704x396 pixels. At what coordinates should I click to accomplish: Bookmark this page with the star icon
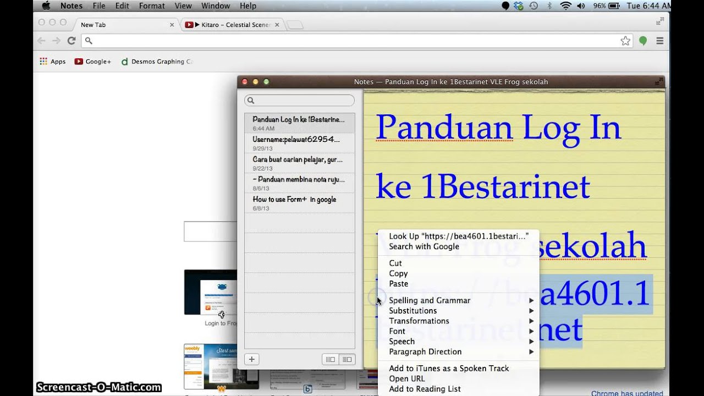pos(625,41)
